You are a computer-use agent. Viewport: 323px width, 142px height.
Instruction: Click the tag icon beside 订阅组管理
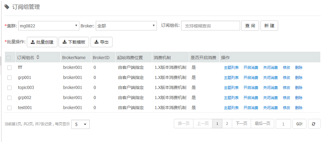pos(7,7)
